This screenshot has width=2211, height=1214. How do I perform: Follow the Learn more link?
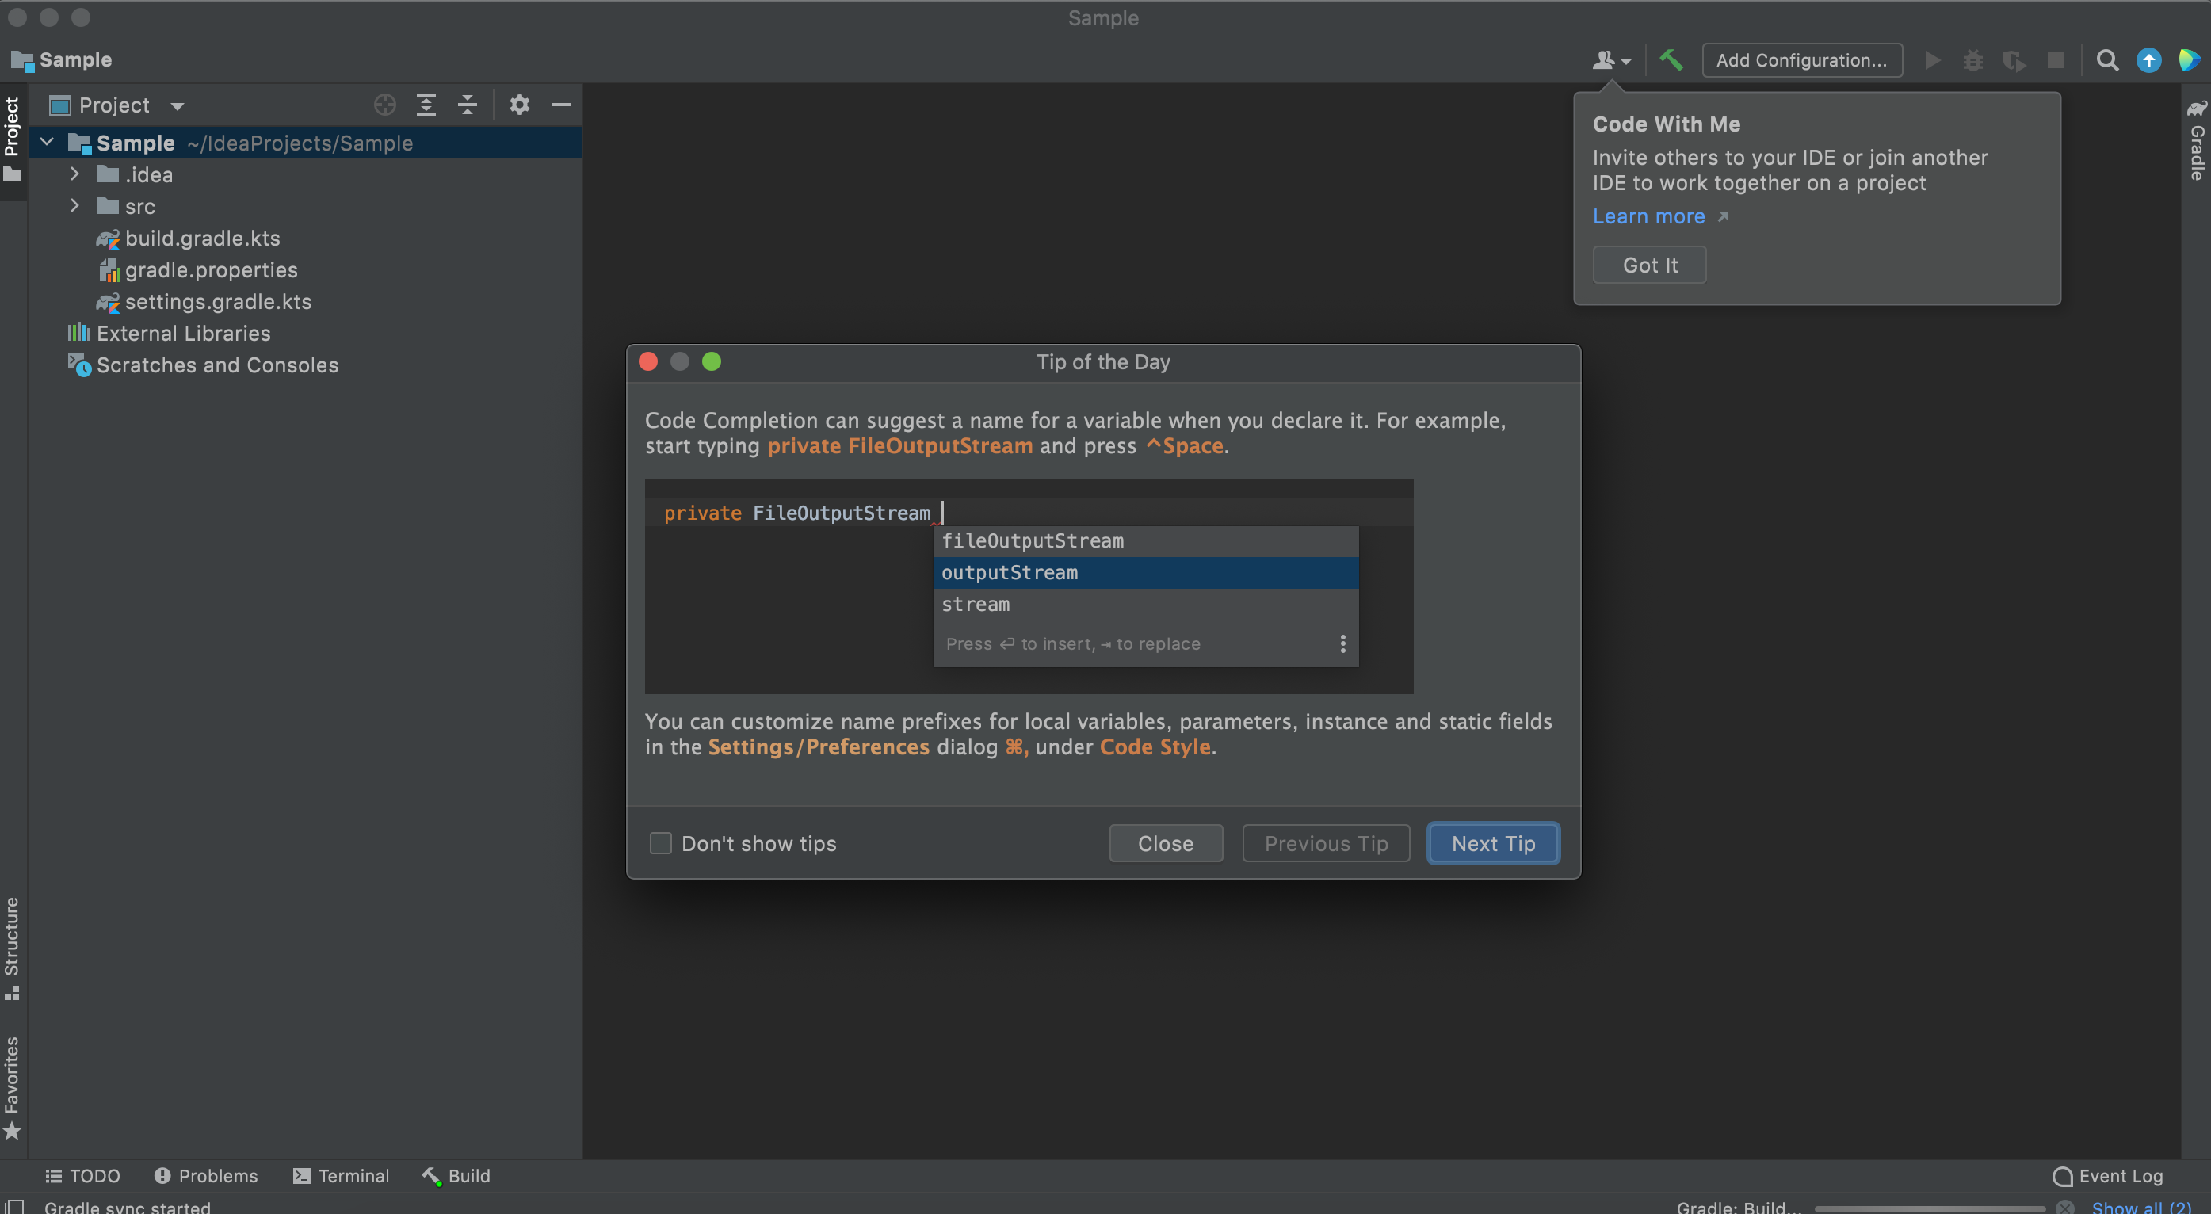tap(1648, 216)
